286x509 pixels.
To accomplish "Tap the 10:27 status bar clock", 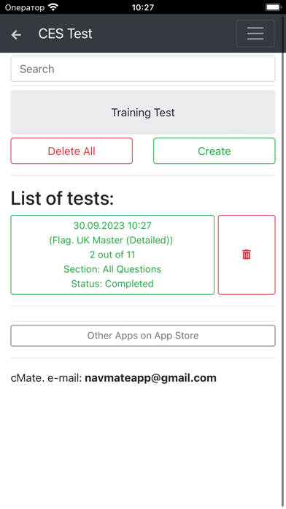I will (x=143, y=7).
